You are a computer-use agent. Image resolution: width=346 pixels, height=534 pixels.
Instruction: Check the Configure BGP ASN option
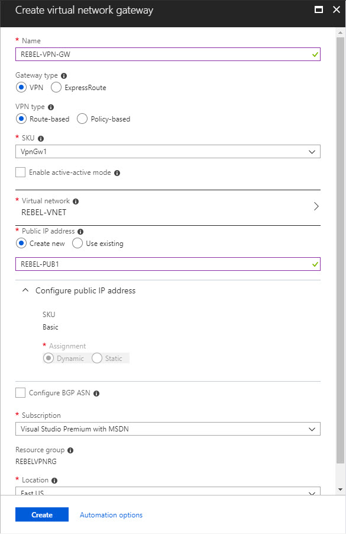coord(21,392)
